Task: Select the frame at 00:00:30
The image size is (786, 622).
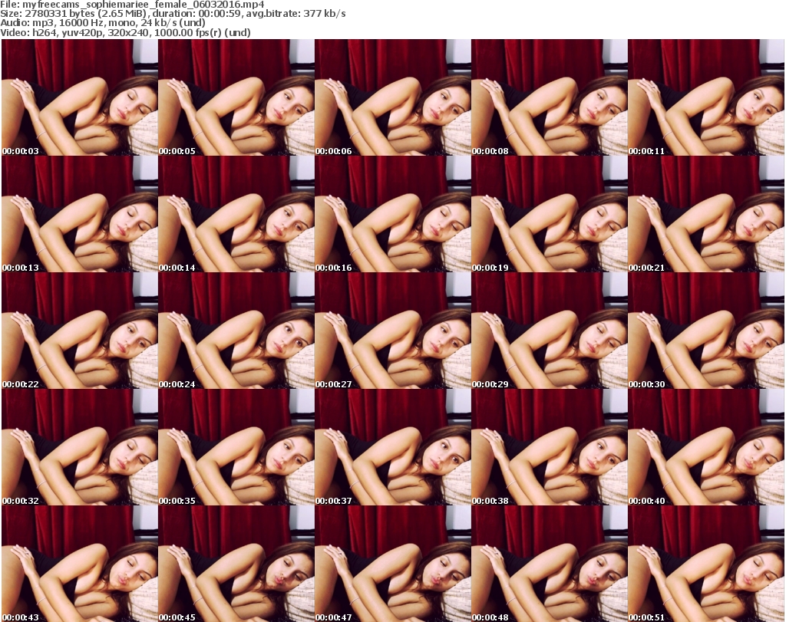Action: coord(705,331)
